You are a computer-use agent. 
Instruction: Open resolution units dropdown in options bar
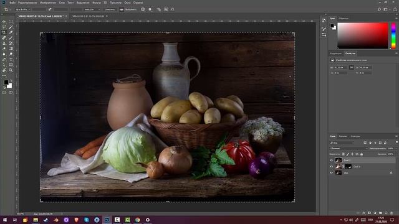click(92, 9)
